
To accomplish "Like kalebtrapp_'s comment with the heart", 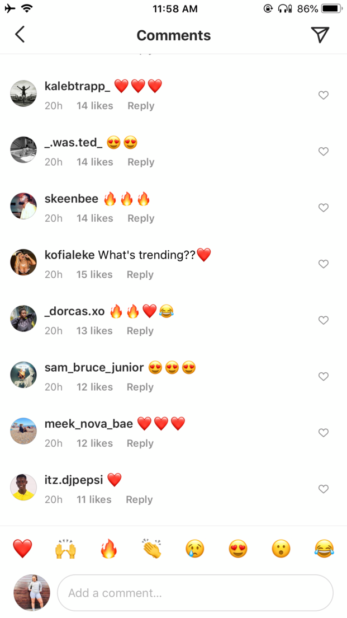I will (x=324, y=95).
